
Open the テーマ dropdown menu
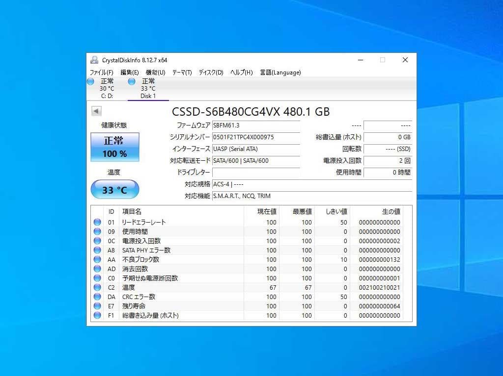point(181,72)
